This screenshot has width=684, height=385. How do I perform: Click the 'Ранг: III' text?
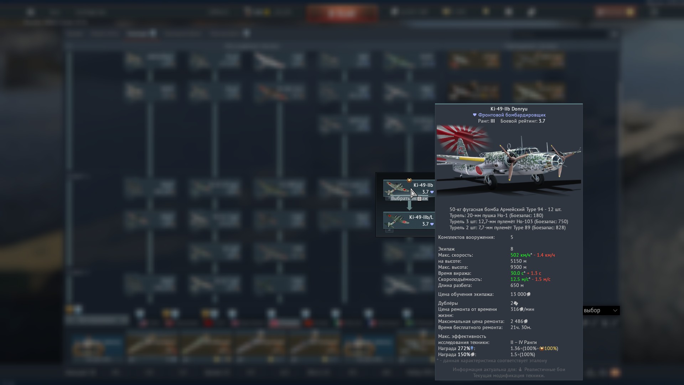click(486, 121)
